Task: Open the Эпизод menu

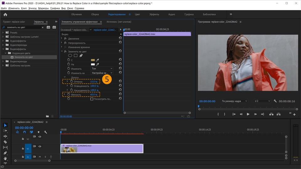Action: pyautogui.click(x=32, y=8)
